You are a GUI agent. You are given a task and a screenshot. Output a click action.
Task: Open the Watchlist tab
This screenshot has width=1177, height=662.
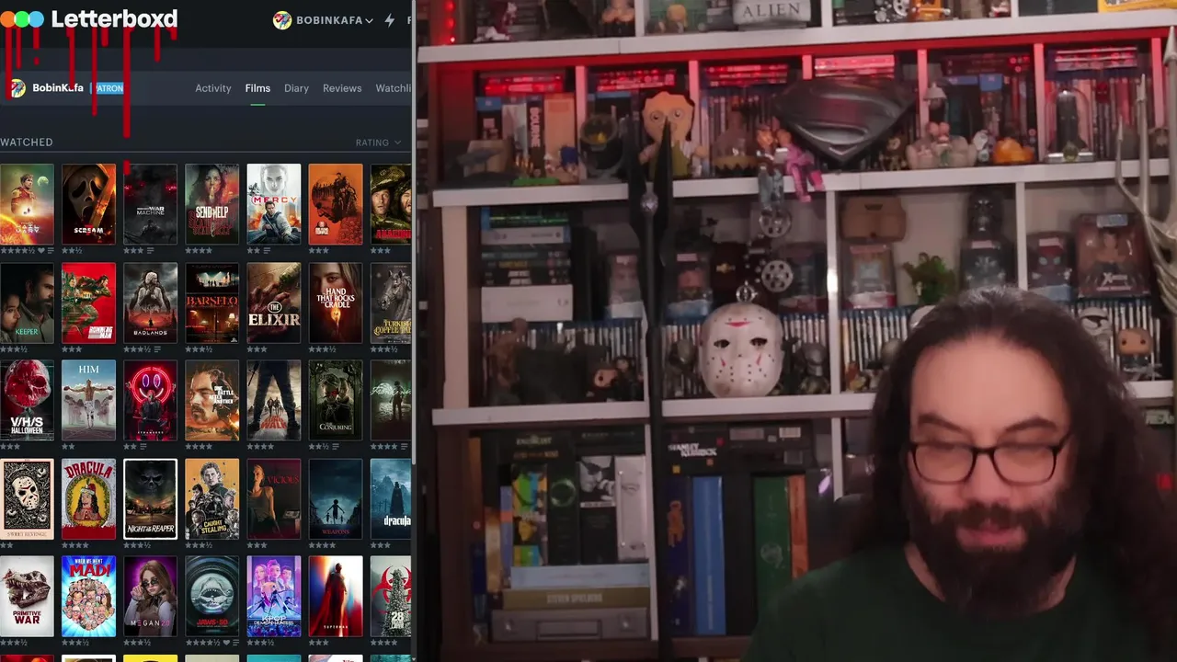(394, 88)
